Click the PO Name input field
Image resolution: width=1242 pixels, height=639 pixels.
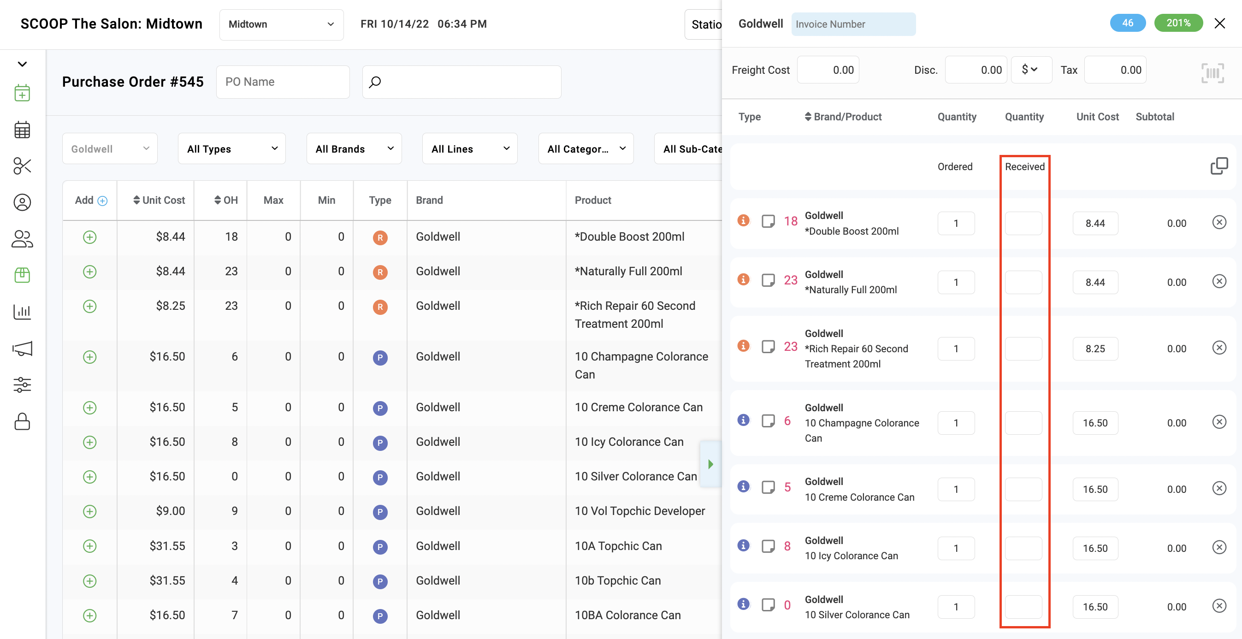[x=283, y=82]
